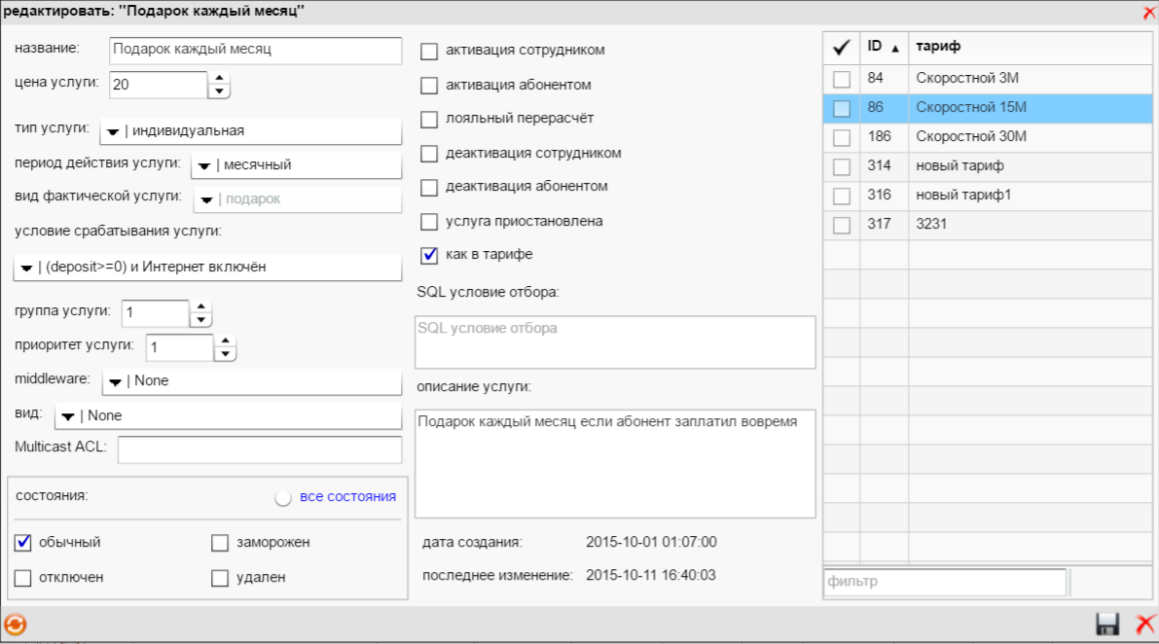The height and width of the screenshot is (644, 1159).
Task: Toggle the 'заморожен' state checkbox
Action: click(x=220, y=543)
